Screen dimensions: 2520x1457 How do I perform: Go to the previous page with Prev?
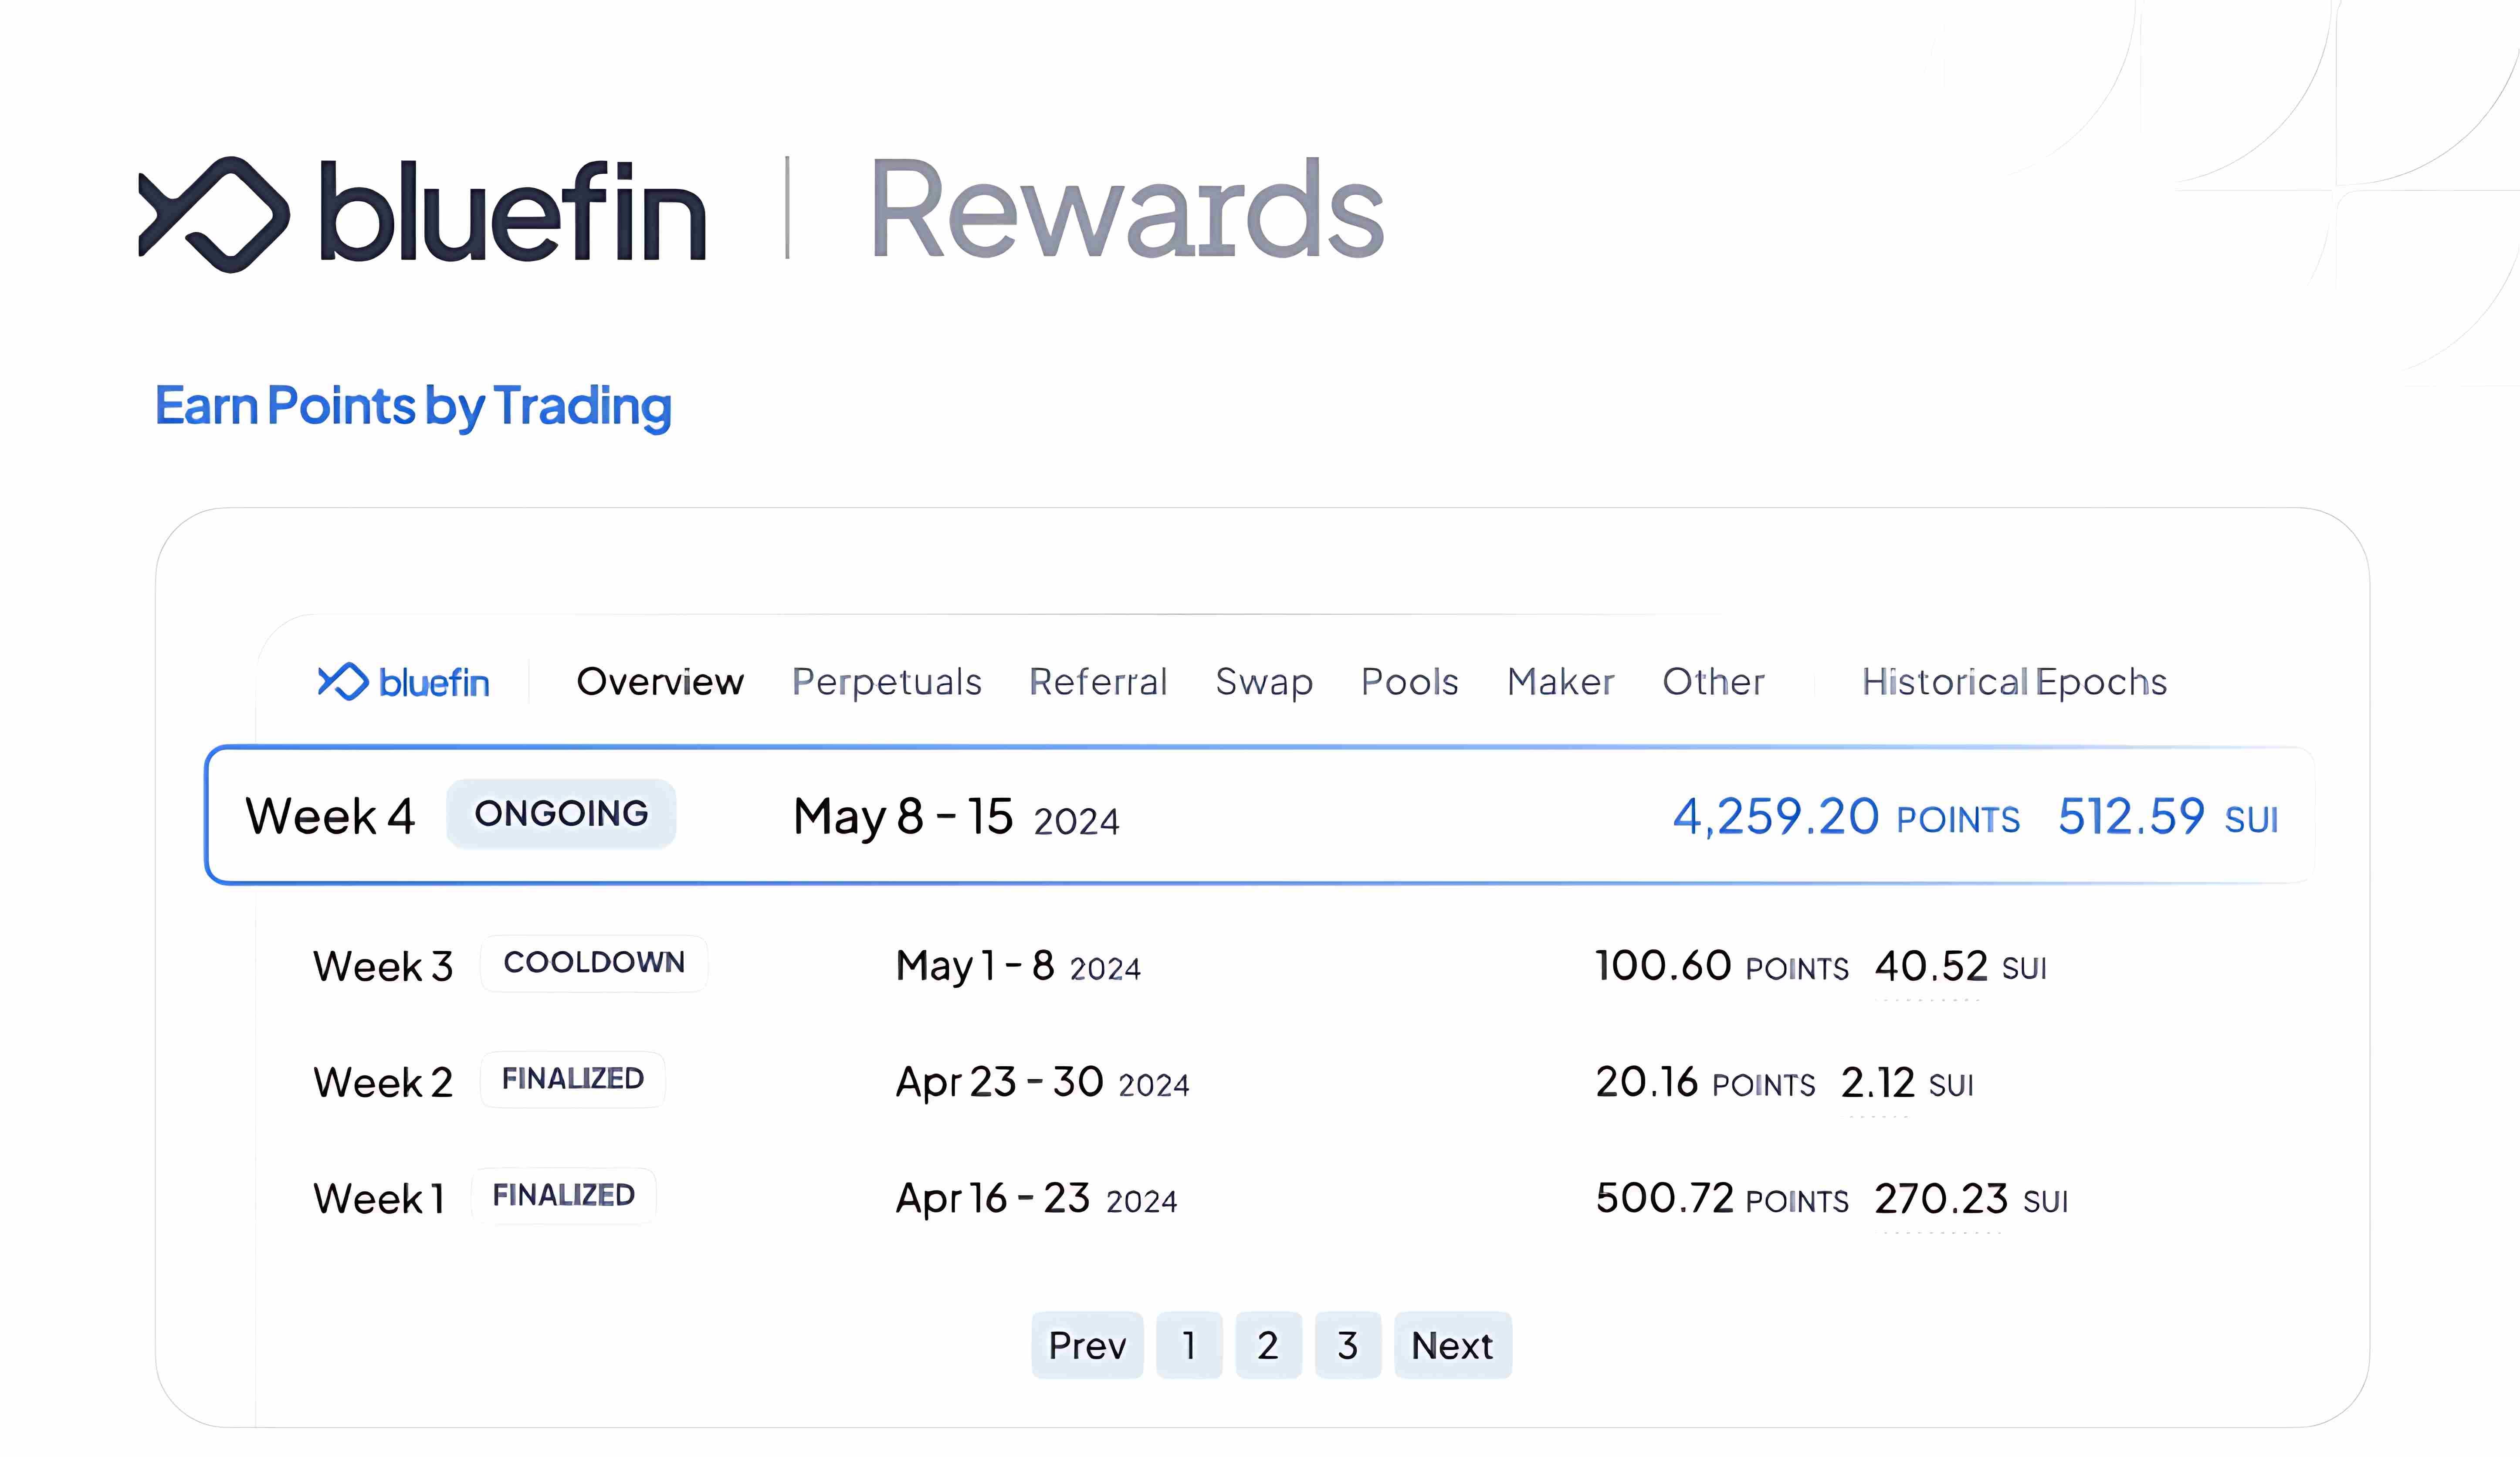[1087, 1346]
